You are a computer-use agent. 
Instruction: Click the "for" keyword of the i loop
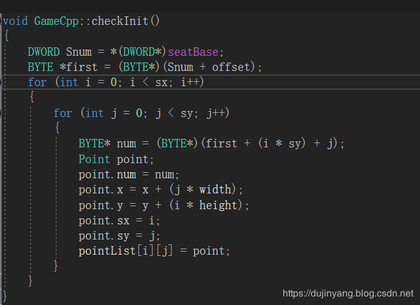37,82
